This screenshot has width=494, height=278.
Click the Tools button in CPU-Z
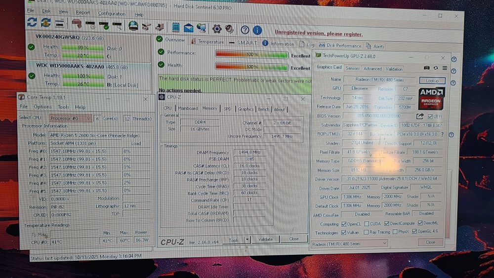[x=234, y=240]
